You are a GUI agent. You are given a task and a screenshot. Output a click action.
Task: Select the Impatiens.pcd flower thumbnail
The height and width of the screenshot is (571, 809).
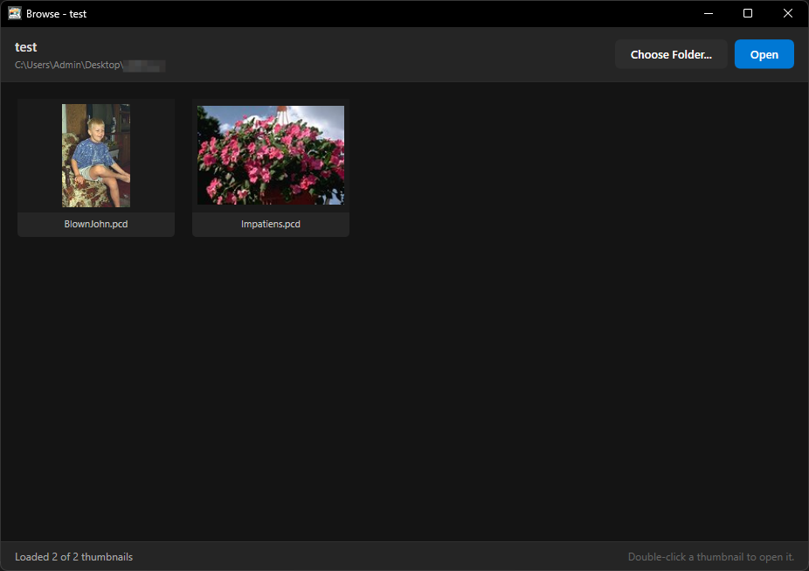270,155
